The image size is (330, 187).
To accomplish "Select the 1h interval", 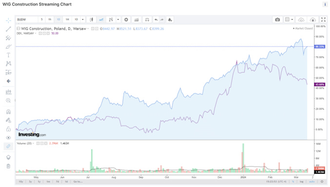I will click(50, 19).
